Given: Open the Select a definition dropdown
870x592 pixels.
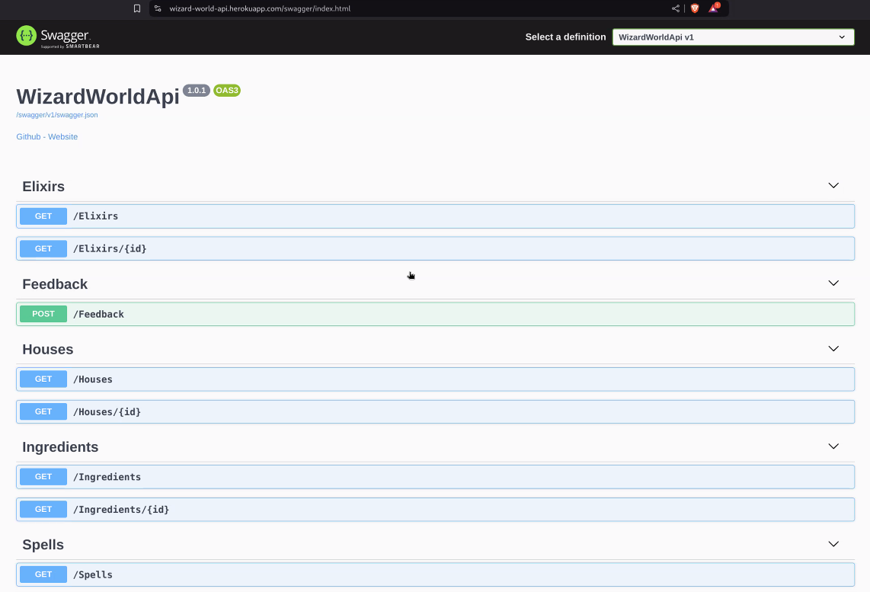Looking at the screenshot, I should click(x=733, y=37).
